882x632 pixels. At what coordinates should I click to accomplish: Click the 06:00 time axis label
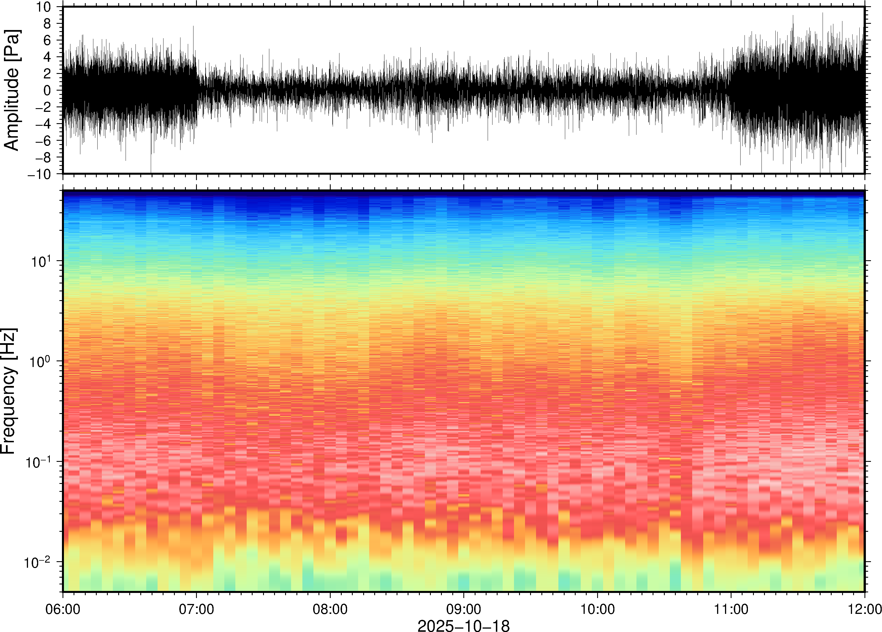tap(63, 609)
